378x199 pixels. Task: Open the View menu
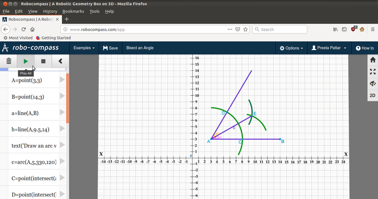click(x=33, y=11)
